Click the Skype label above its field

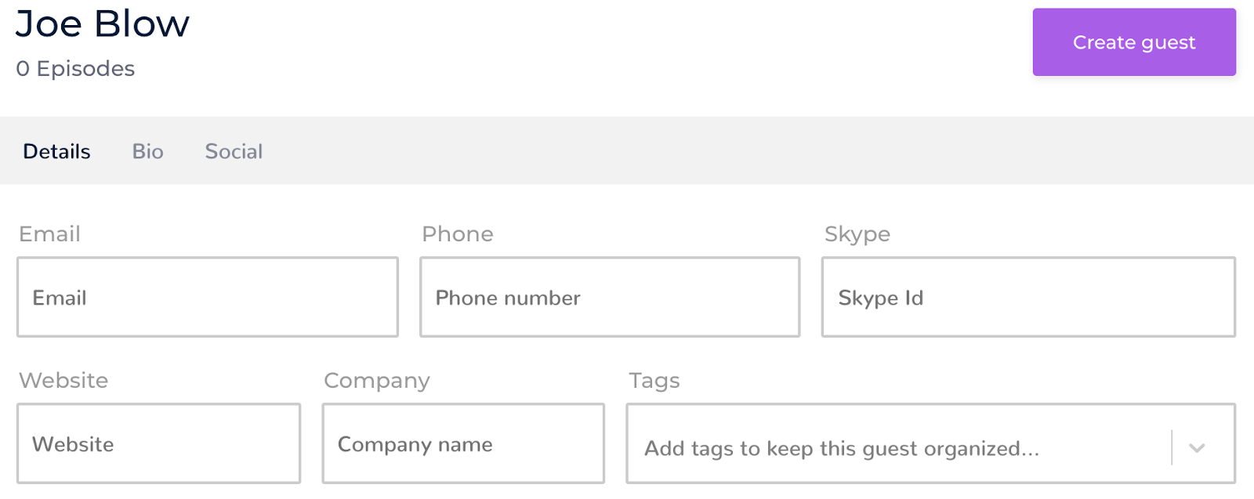click(x=857, y=234)
